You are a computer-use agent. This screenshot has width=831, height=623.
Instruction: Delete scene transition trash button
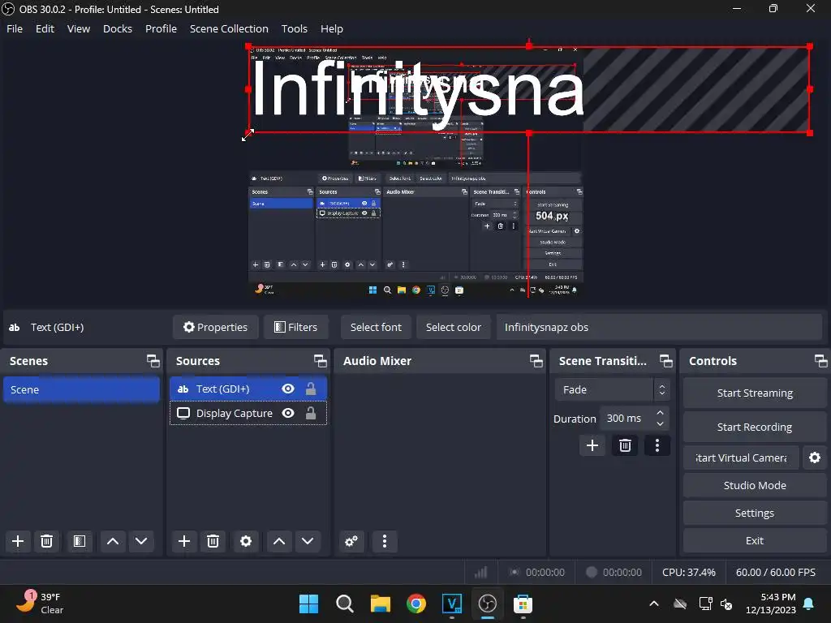tap(625, 445)
